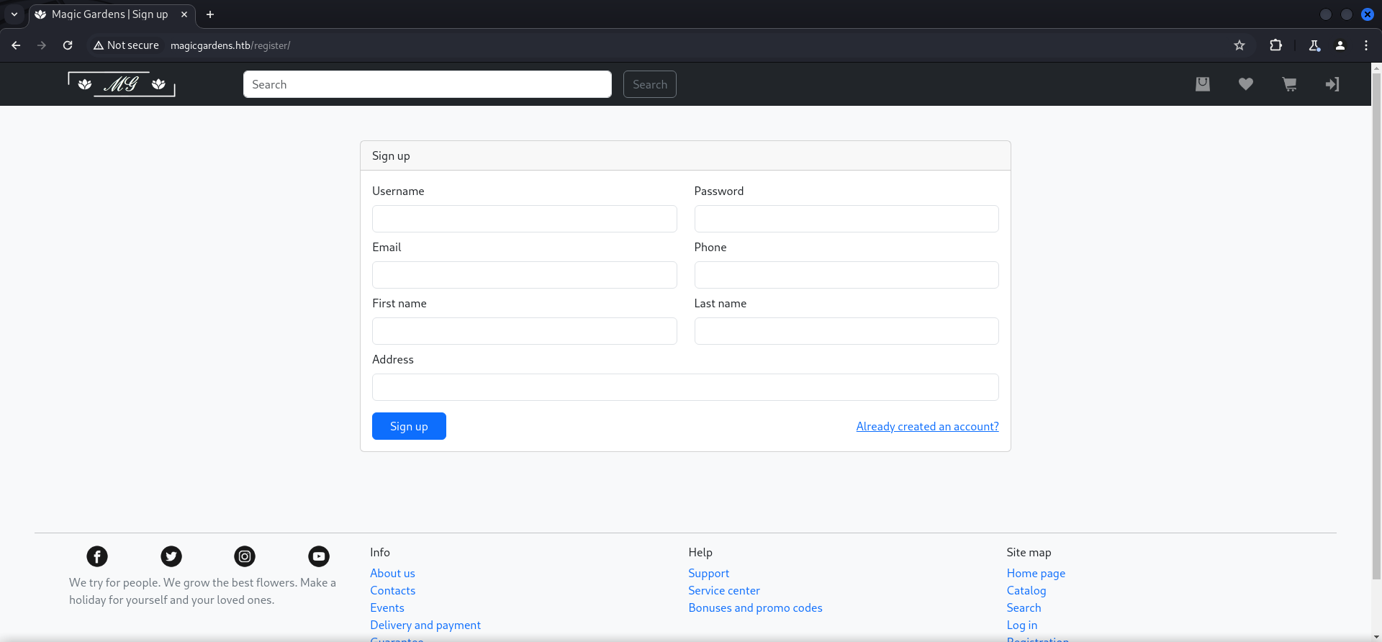Open the browser Extensions puzzle icon
The height and width of the screenshot is (642, 1382).
(x=1275, y=45)
